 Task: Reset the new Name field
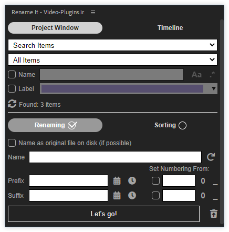(x=211, y=157)
